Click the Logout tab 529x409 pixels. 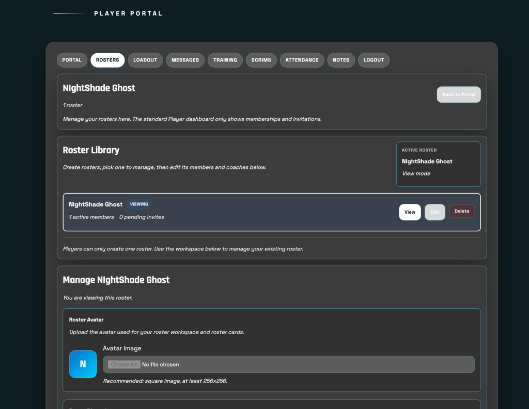(x=374, y=60)
